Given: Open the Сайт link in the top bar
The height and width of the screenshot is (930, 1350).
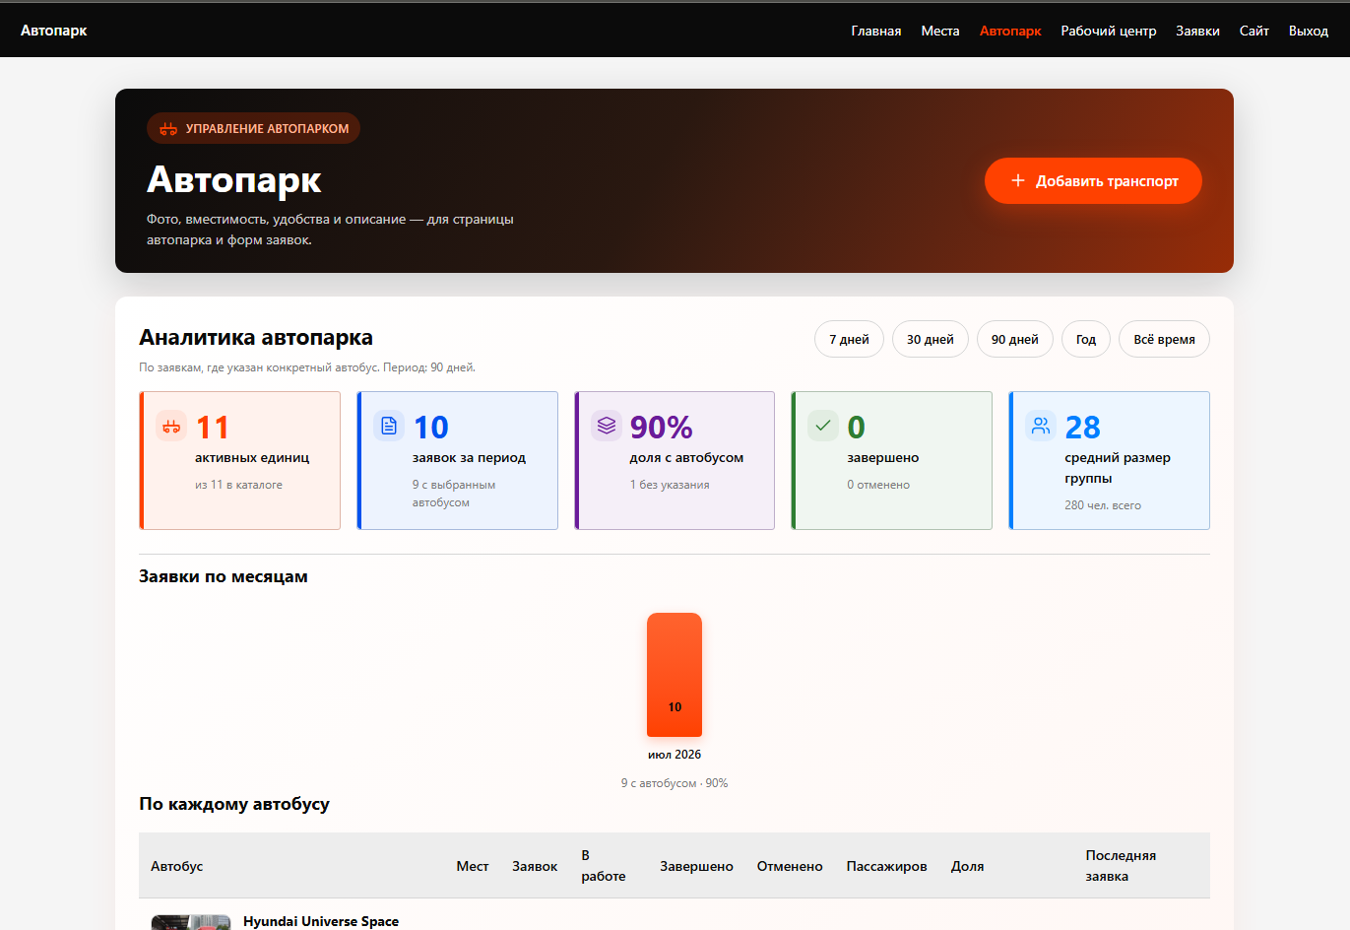Looking at the screenshot, I should (1254, 31).
